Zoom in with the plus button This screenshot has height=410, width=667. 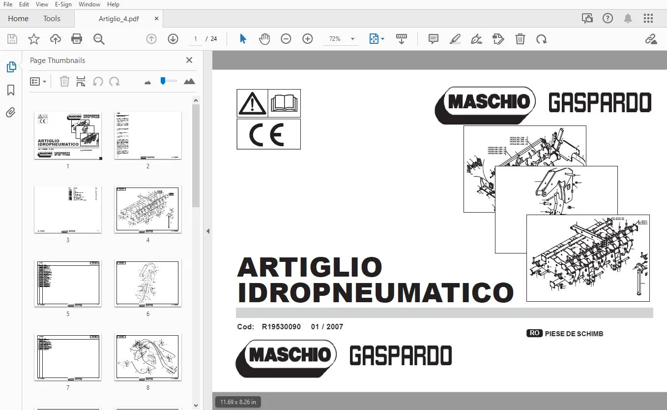pos(308,39)
